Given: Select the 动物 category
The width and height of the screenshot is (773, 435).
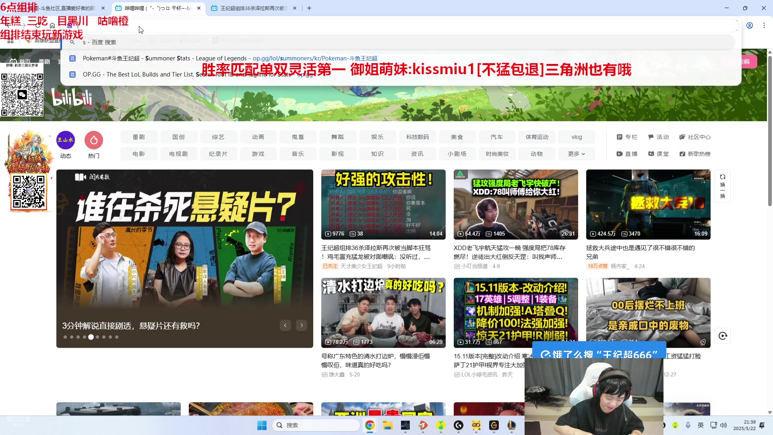Looking at the screenshot, I should pos(537,154).
